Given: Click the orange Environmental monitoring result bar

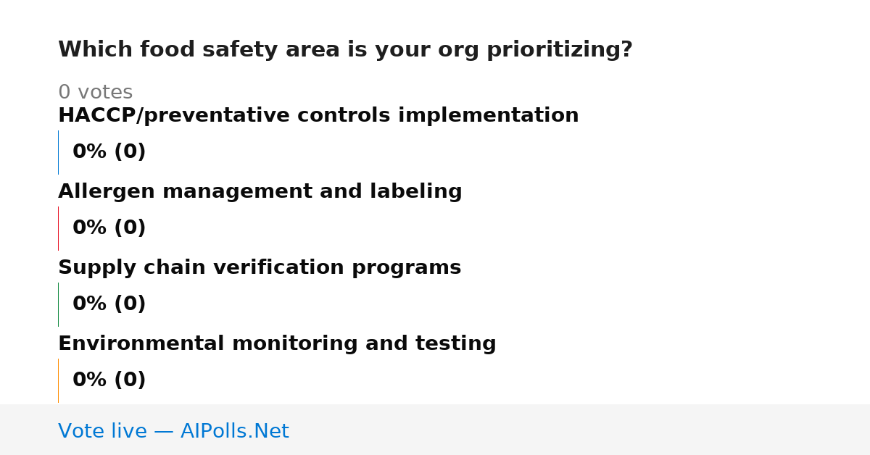Looking at the screenshot, I should (58, 380).
